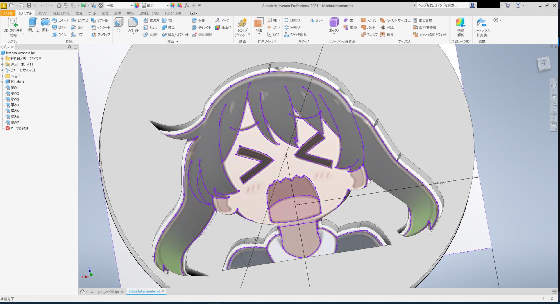Screen dimensions: 560x304
Task: Select the デカール decal tool
Action: pos(99,20)
